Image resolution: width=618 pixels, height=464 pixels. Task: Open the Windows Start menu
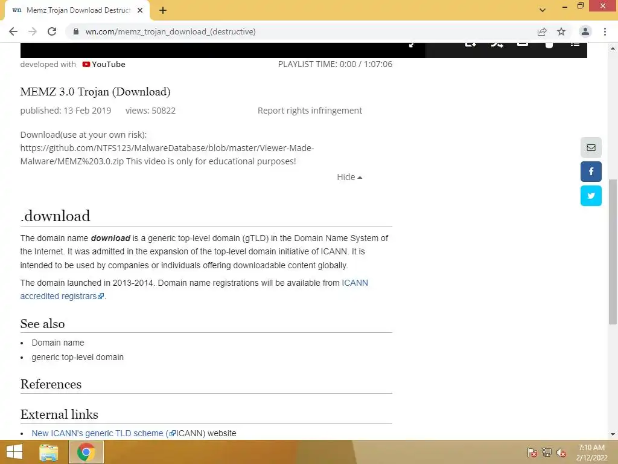tap(14, 452)
